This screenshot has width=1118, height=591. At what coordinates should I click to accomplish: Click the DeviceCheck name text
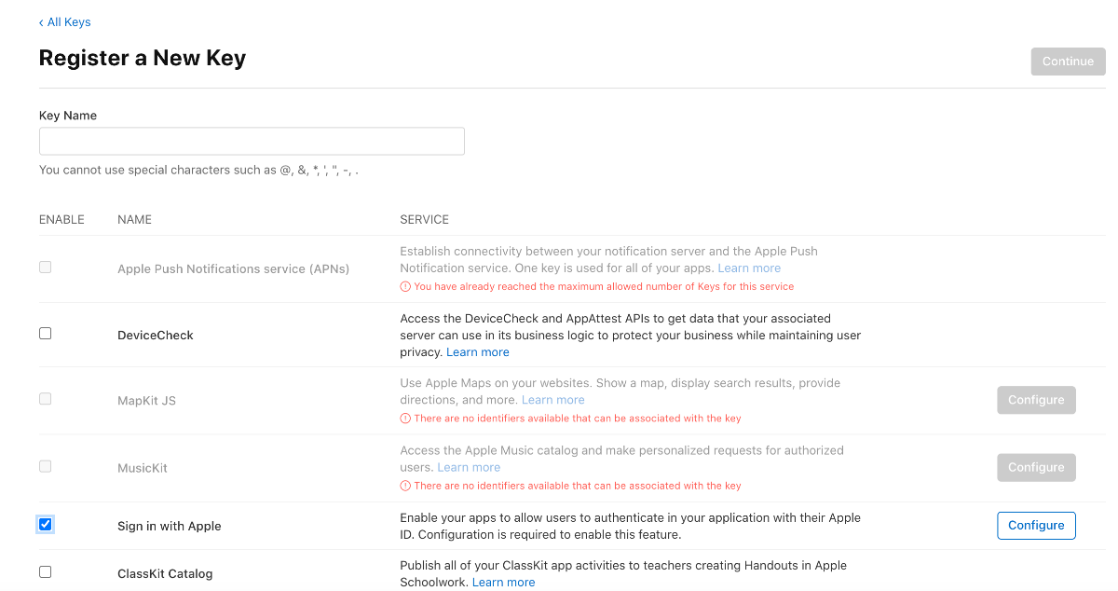156,335
